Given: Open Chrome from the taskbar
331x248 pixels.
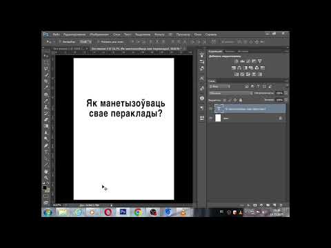Looking at the screenshot, I should coord(138,212).
